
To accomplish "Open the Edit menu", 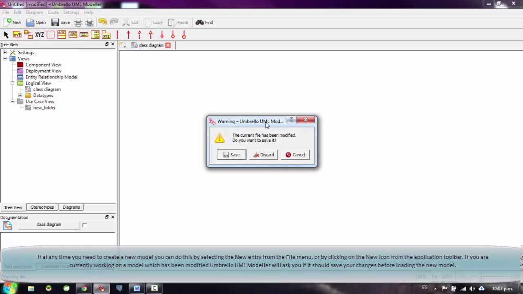I will (x=18, y=12).
